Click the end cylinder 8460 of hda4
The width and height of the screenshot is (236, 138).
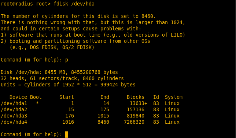pos(103,122)
